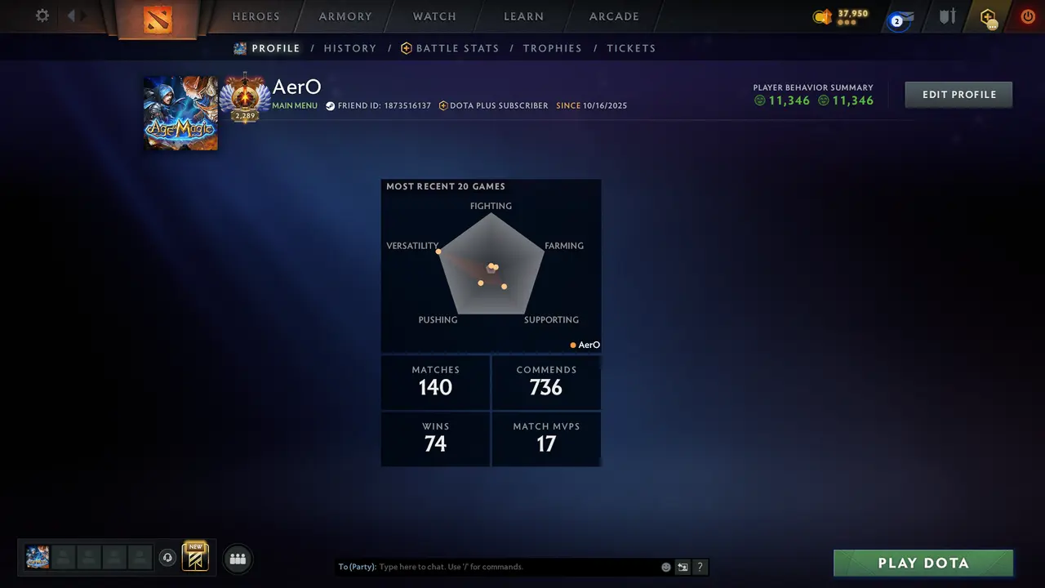Click the Edit Profile button
This screenshot has height=588, width=1045.
958,95
